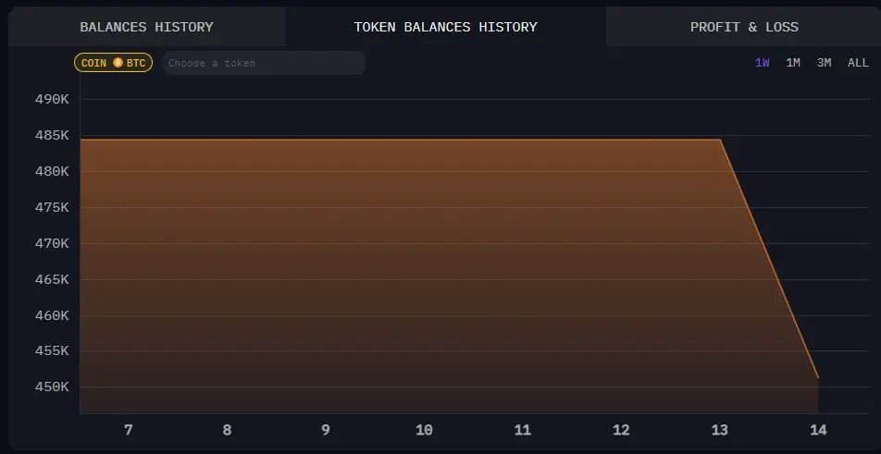Click the 470K y-axis label
881x454 pixels.
[x=52, y=243]
